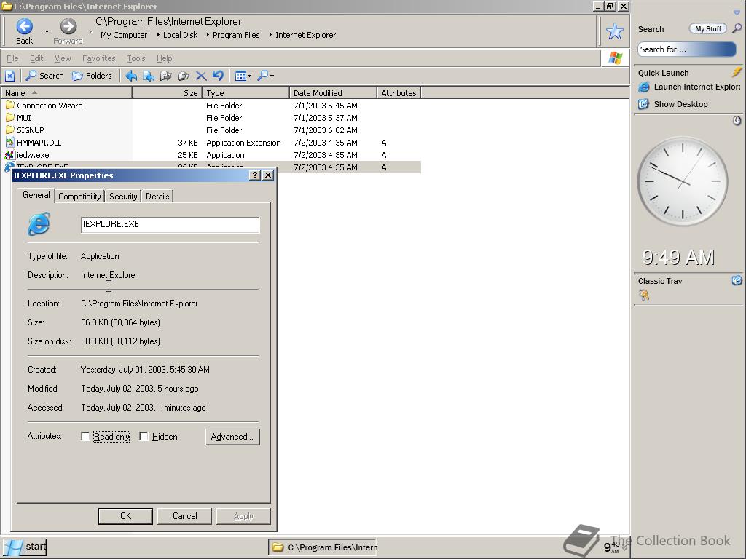Sort by the Attributes column header
This screenshot has height=559, width=746.
pos(398,92)
